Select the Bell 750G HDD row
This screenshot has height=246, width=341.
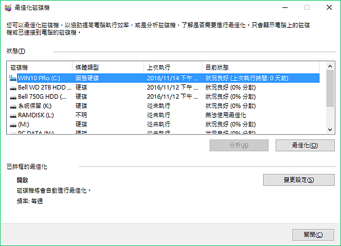pyautogui.click(x=164, y=97)
